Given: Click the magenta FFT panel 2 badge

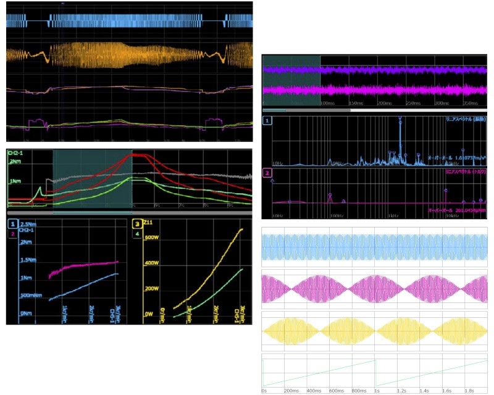Looking at the screenshot, I should 267,173.
